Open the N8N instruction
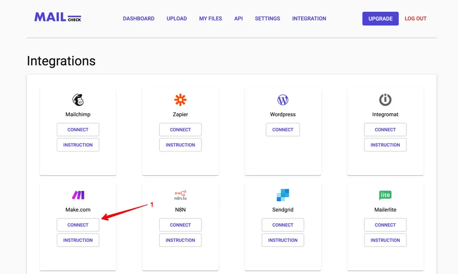The height and width of the screenshot is (274, 458). [180, 240]
